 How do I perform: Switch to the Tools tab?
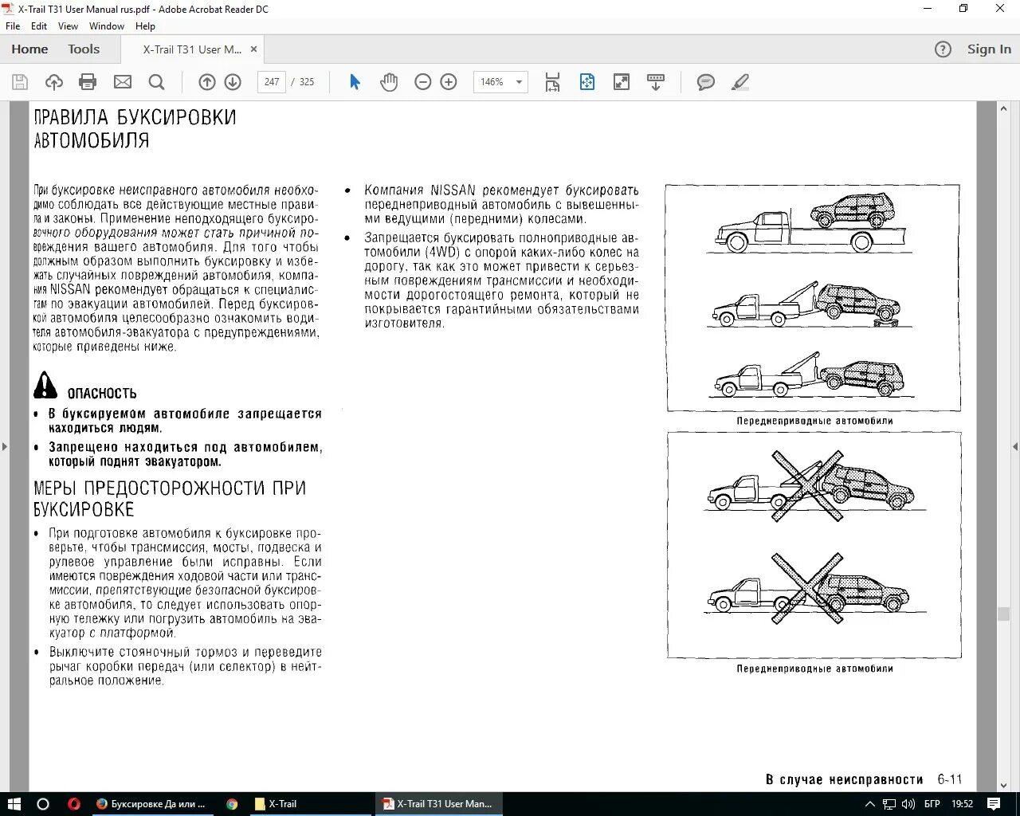(84, 49)
